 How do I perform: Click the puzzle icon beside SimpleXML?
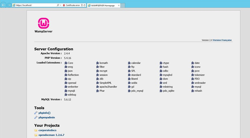click(98, 83)
